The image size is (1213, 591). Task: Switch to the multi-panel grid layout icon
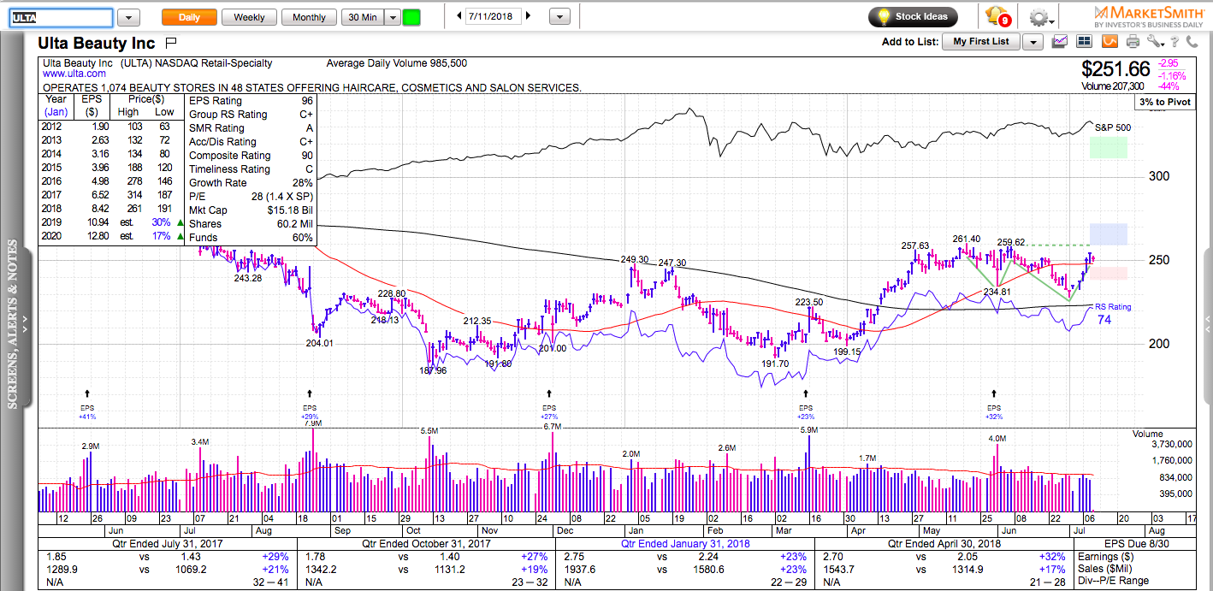pos(1083,41)
